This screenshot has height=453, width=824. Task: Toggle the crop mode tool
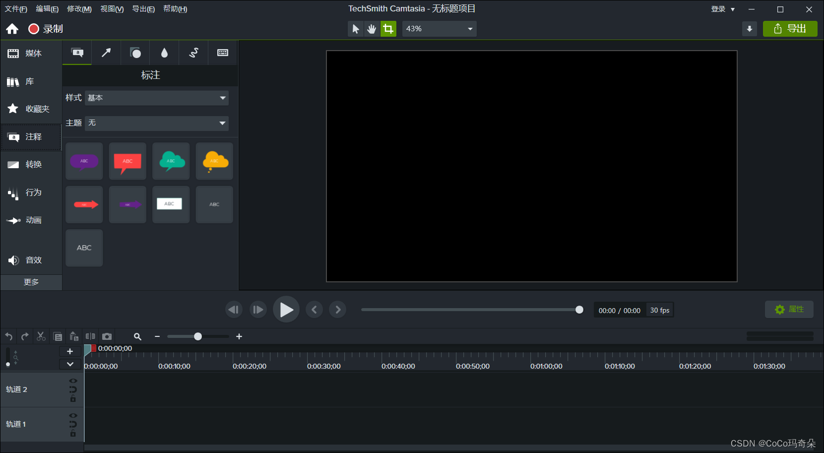(x=388, y=29)
